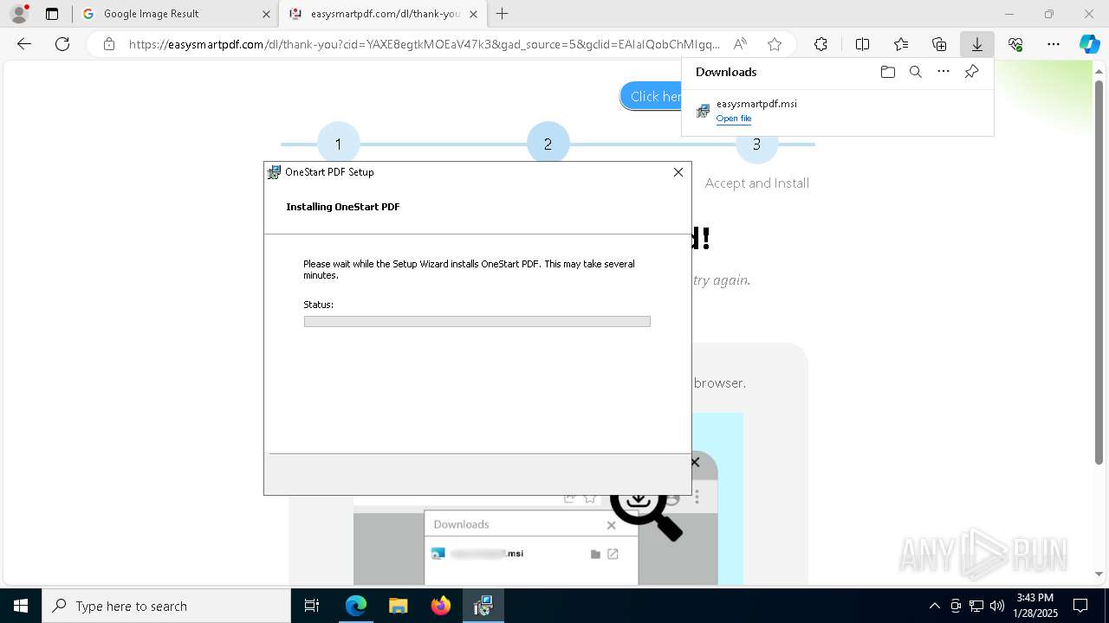
Task: Close the OneStart PDF Setup dialog
Action: pos(678,172)
